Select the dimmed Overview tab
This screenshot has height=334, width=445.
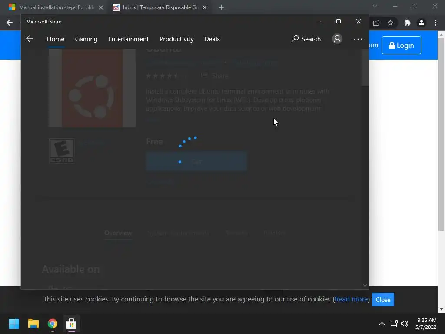pyautogui.click(x=118, y=233)
